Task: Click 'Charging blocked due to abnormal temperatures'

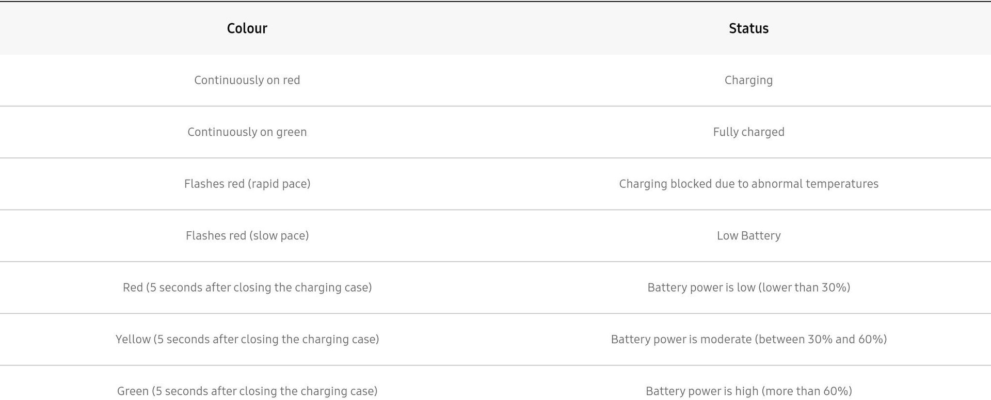Action: 748,184
